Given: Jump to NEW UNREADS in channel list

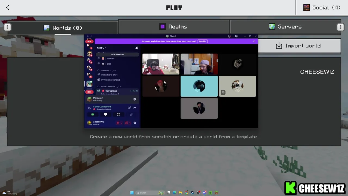Looking at the screenshot, I should tap(117, 54).
